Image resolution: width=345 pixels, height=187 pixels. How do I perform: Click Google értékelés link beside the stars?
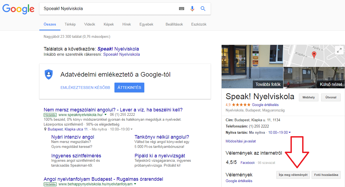265,105
